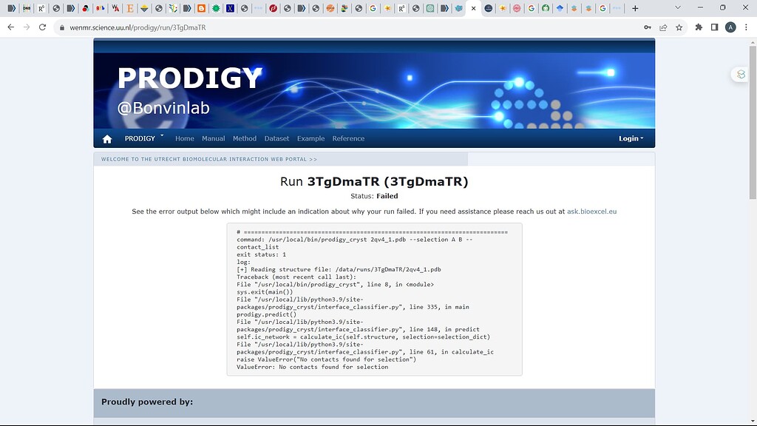Open the Login dropdown menu
The height and width of the screenshot is (426, 757).
point(631,138)
